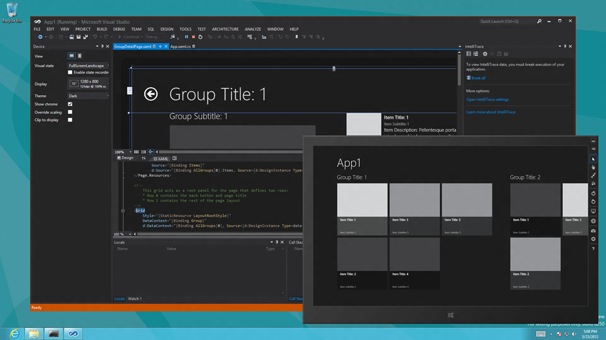Screen dimensions: 606x340
Task: Open the Visual state dropdown
Action: (88, 66)
